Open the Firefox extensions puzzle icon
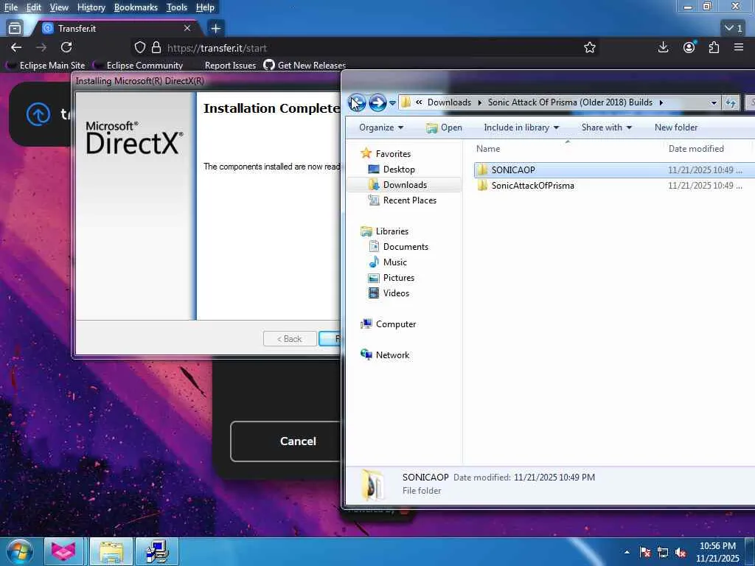This screenshot has height=566, width=755. tap(714, 47)
